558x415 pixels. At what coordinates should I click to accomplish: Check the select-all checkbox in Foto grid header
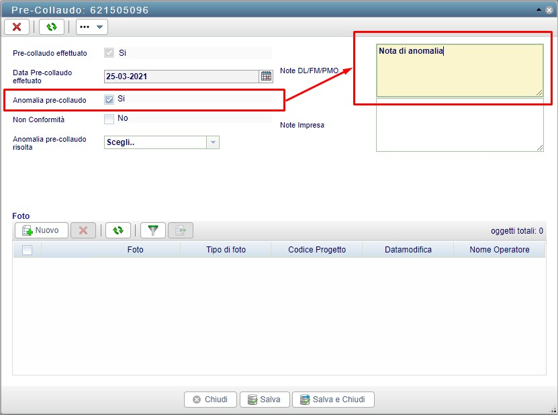(x=27, y=250)
